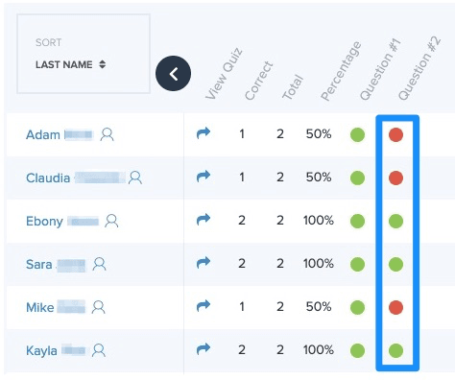This screenshot has width=455, height=380.
Task: Click Adam's red Question #2 dot
Action: 395,134
